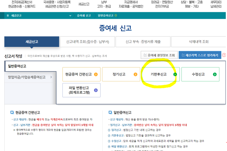227x151 pixels.
Task: Open the red question mark help icon
Action: click(x=224, y=55)
